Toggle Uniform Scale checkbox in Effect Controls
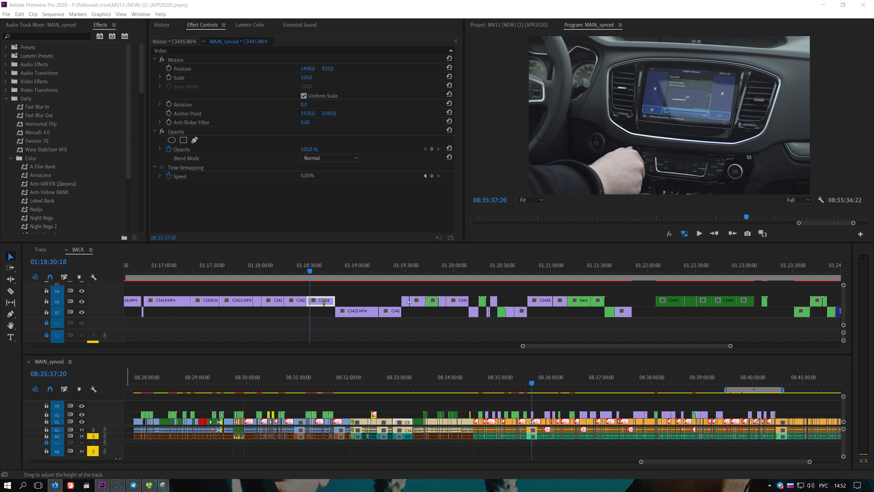This screenshot has width=874, height=492. [x=303, y=96]
